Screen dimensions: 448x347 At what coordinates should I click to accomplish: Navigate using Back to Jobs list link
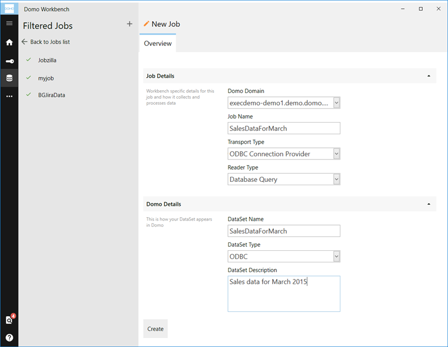click(49, 41)
